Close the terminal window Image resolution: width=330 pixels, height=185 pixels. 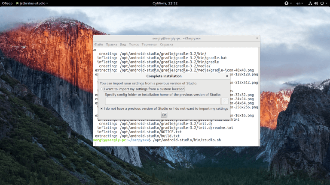(x=257, y=38)
